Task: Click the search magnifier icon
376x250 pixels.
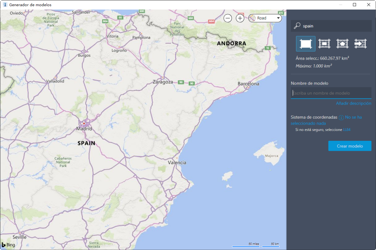Action: coord(297,26)
